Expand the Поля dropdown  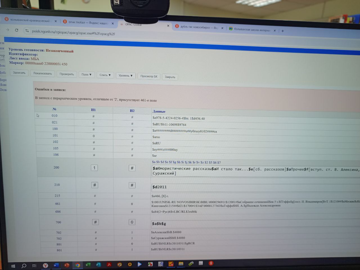pyautogui.click(x=86, y=75)
